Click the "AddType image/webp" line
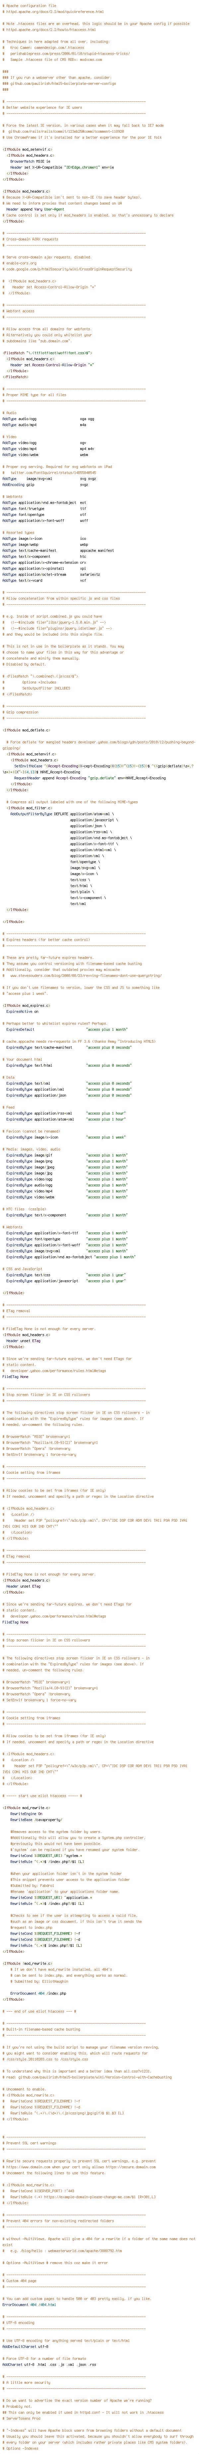This screenshot has width=199, height=2454. [21, 543]
